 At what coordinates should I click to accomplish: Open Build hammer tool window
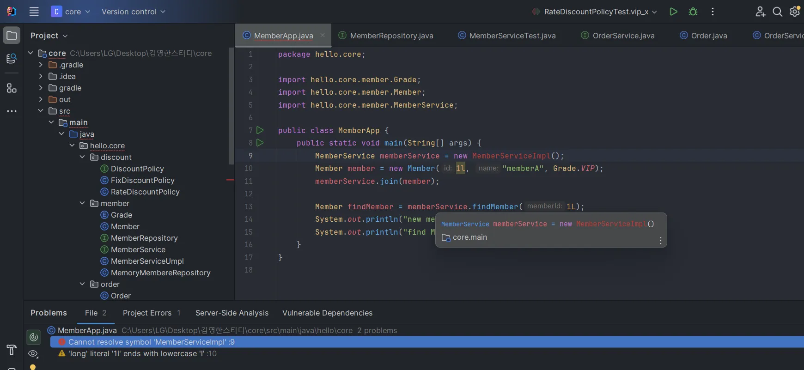coord(12,350)
